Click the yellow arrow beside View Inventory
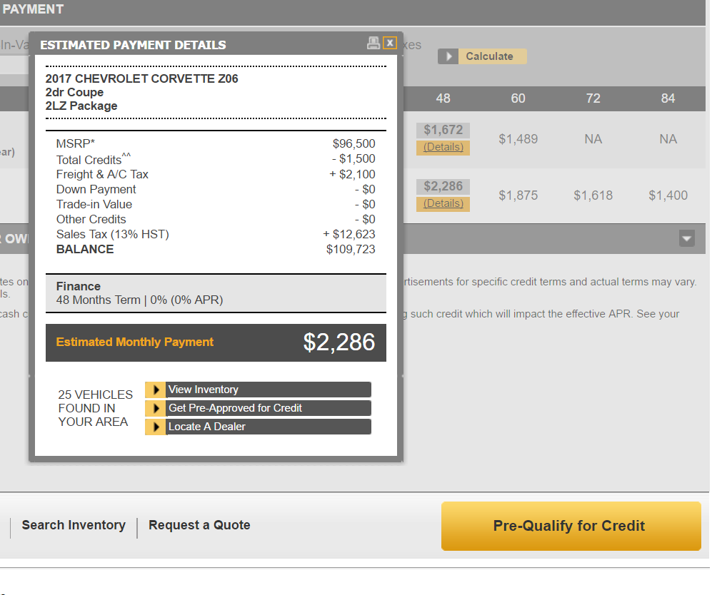The width and height of the screenshot is (722, 595). pos(155,390)
